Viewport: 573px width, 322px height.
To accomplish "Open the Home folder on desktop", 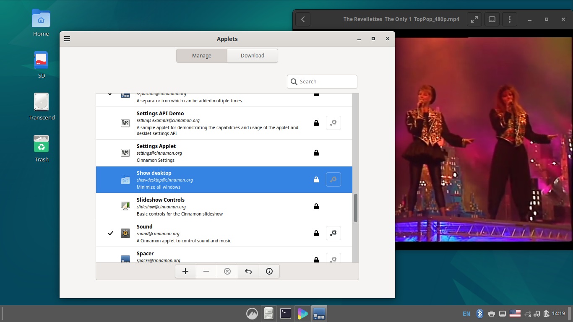I will 41,23.
